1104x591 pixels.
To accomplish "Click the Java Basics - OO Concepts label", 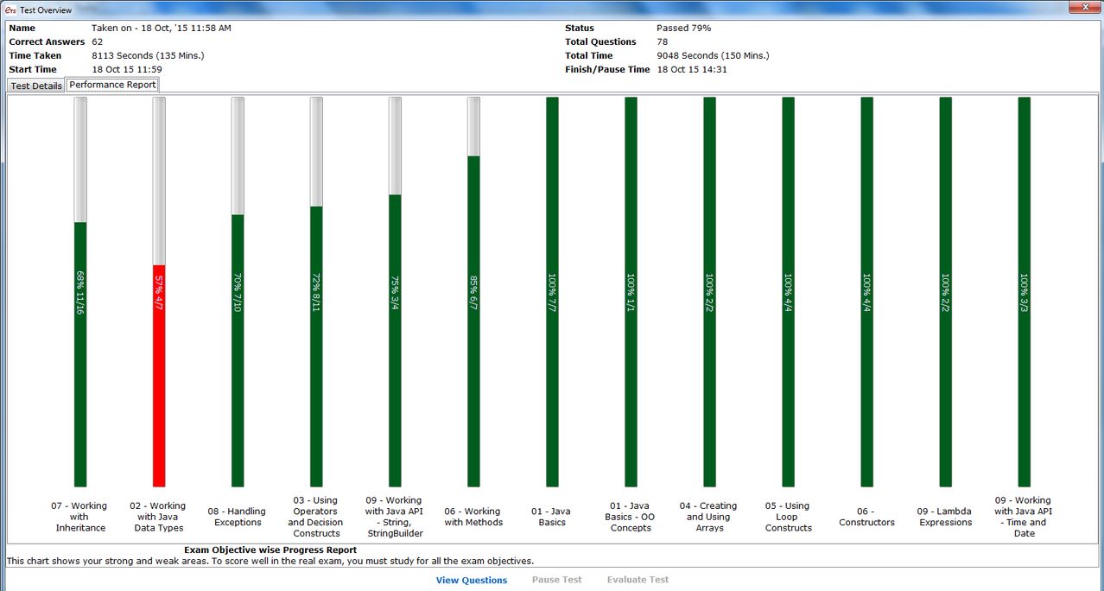I will click(631, 517).
